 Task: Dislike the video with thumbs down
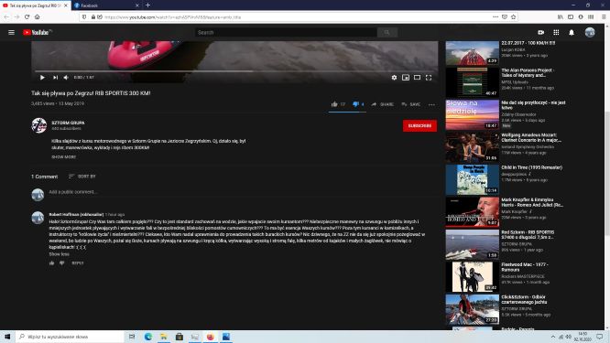point(355,104)
